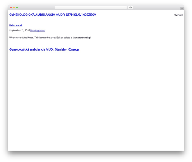The width and height of the screenshot is (192, 162).
Task: Click the browser address bar
Action: pyautogui.click(x=91, y=7)
